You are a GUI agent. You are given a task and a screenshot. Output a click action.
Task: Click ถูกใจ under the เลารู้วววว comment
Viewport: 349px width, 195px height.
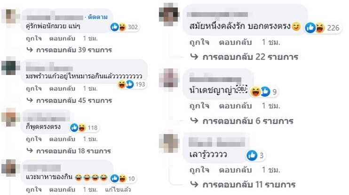pyautogui.click(x=199, y=170)
